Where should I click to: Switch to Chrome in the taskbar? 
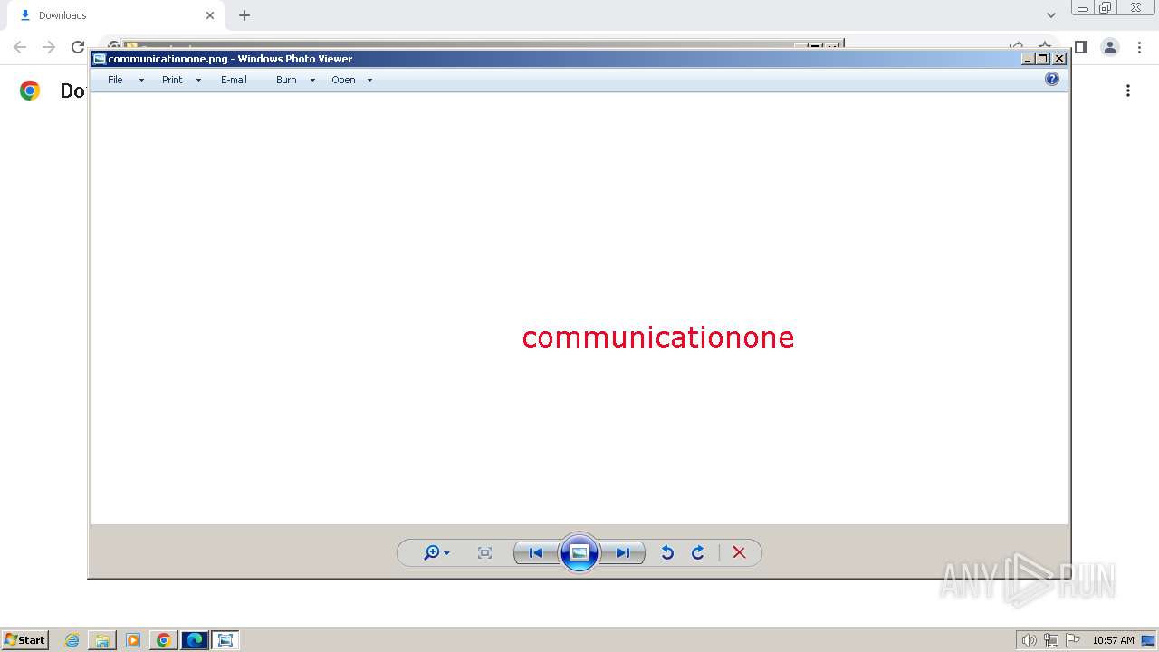point(164,640)
